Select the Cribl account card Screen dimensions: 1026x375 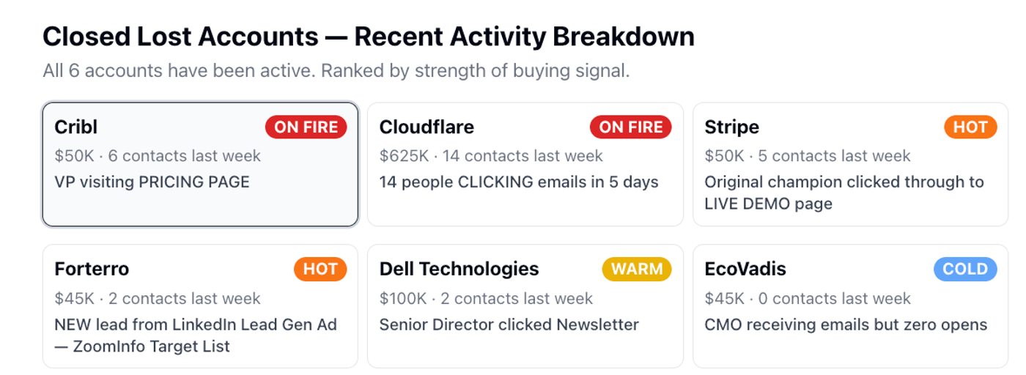200,164
